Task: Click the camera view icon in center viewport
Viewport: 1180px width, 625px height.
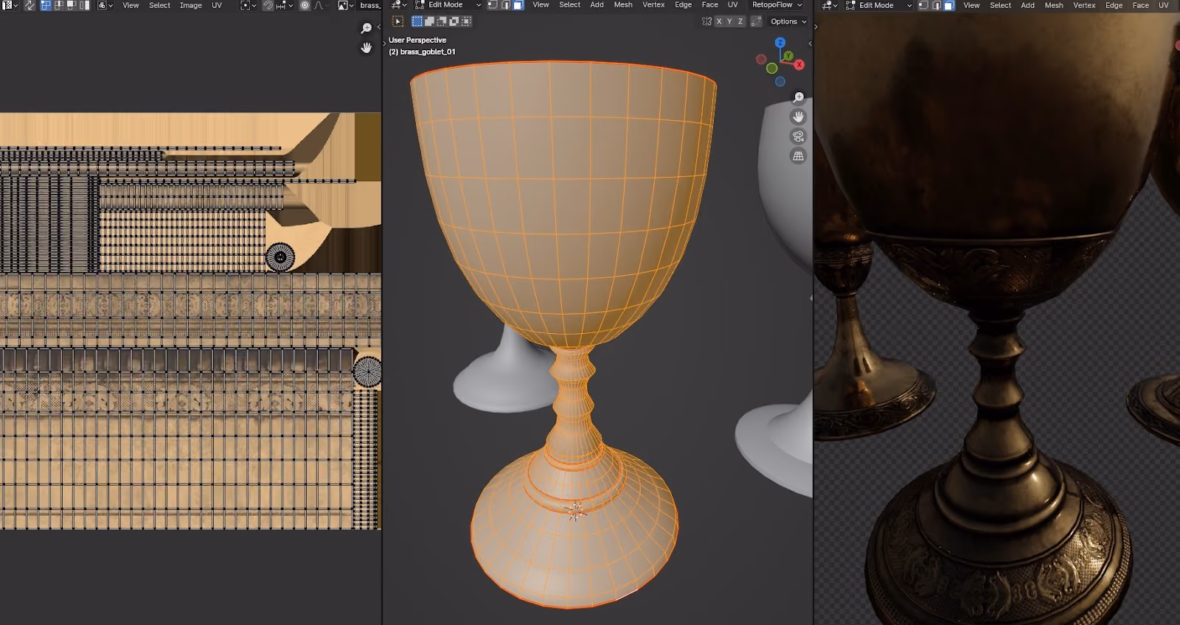Action: pos(798,136)
